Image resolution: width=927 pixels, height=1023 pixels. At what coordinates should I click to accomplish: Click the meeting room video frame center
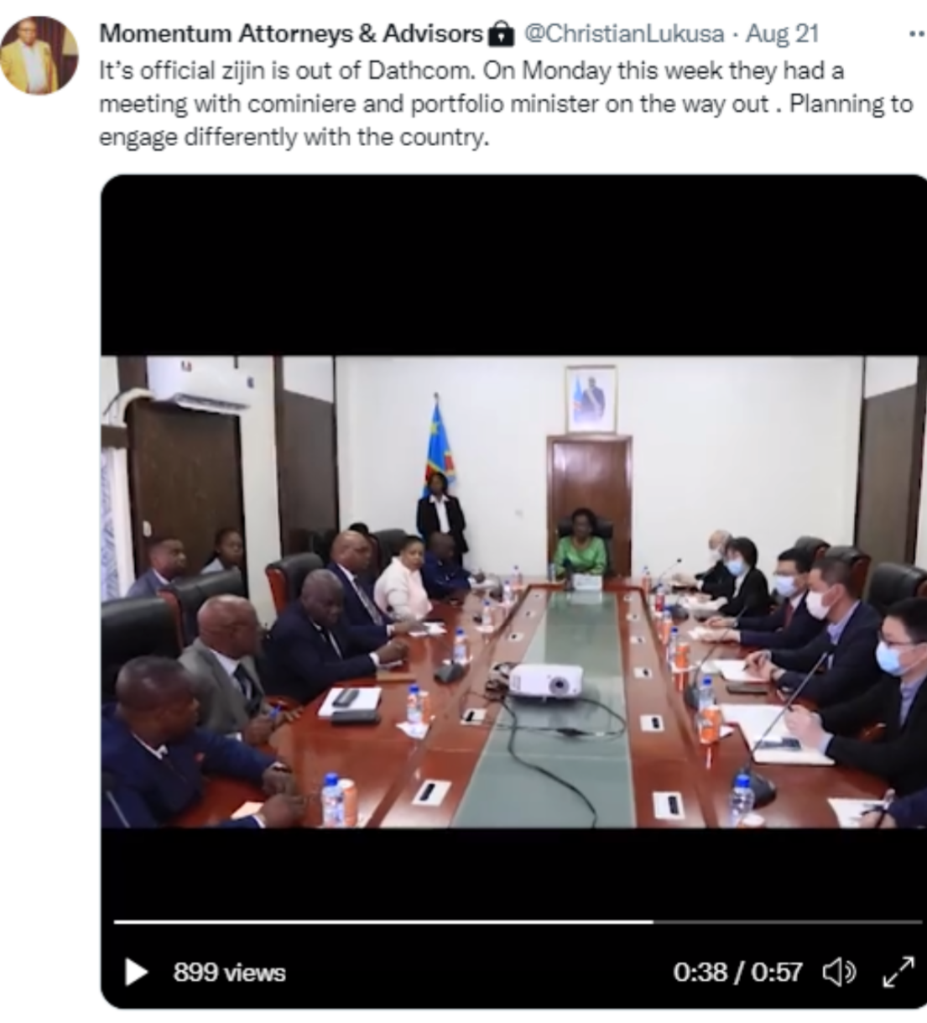[513, 592]
